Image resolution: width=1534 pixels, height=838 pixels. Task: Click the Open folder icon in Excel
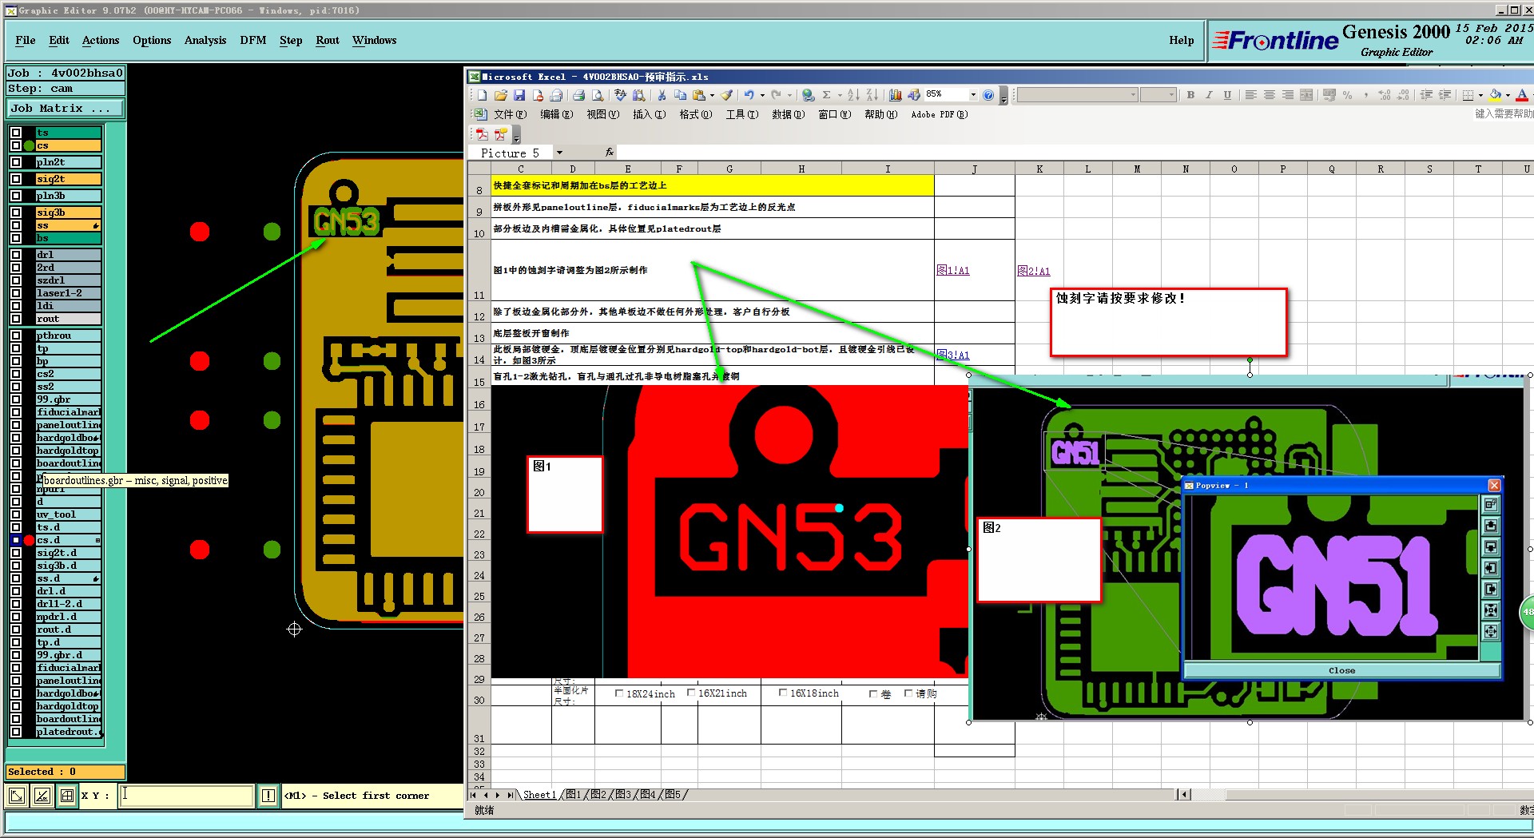click(500, 95)
